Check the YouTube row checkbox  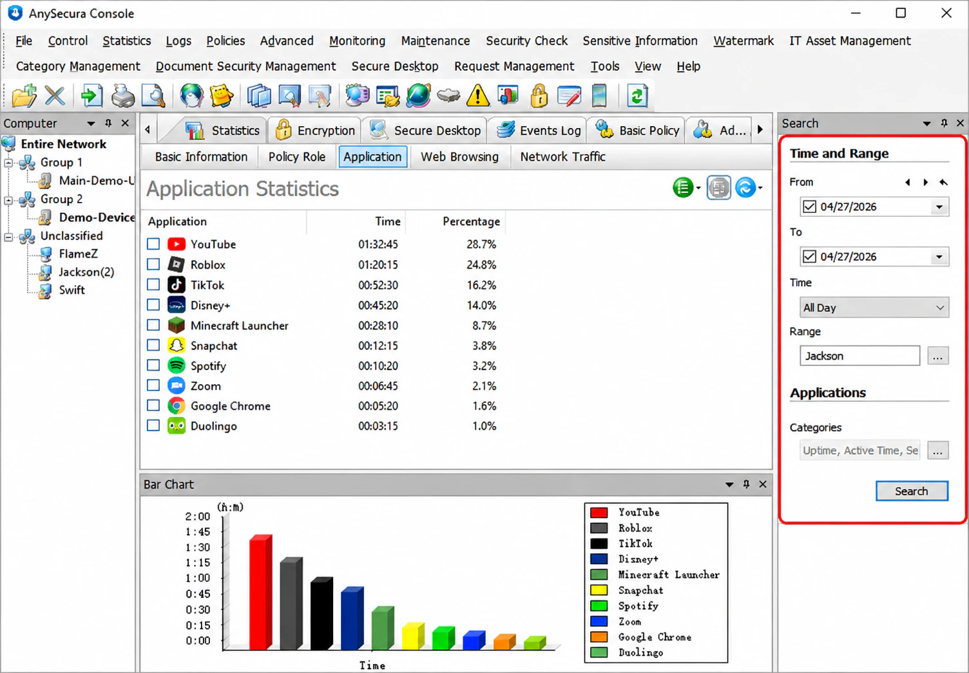[x=153, y=244]
